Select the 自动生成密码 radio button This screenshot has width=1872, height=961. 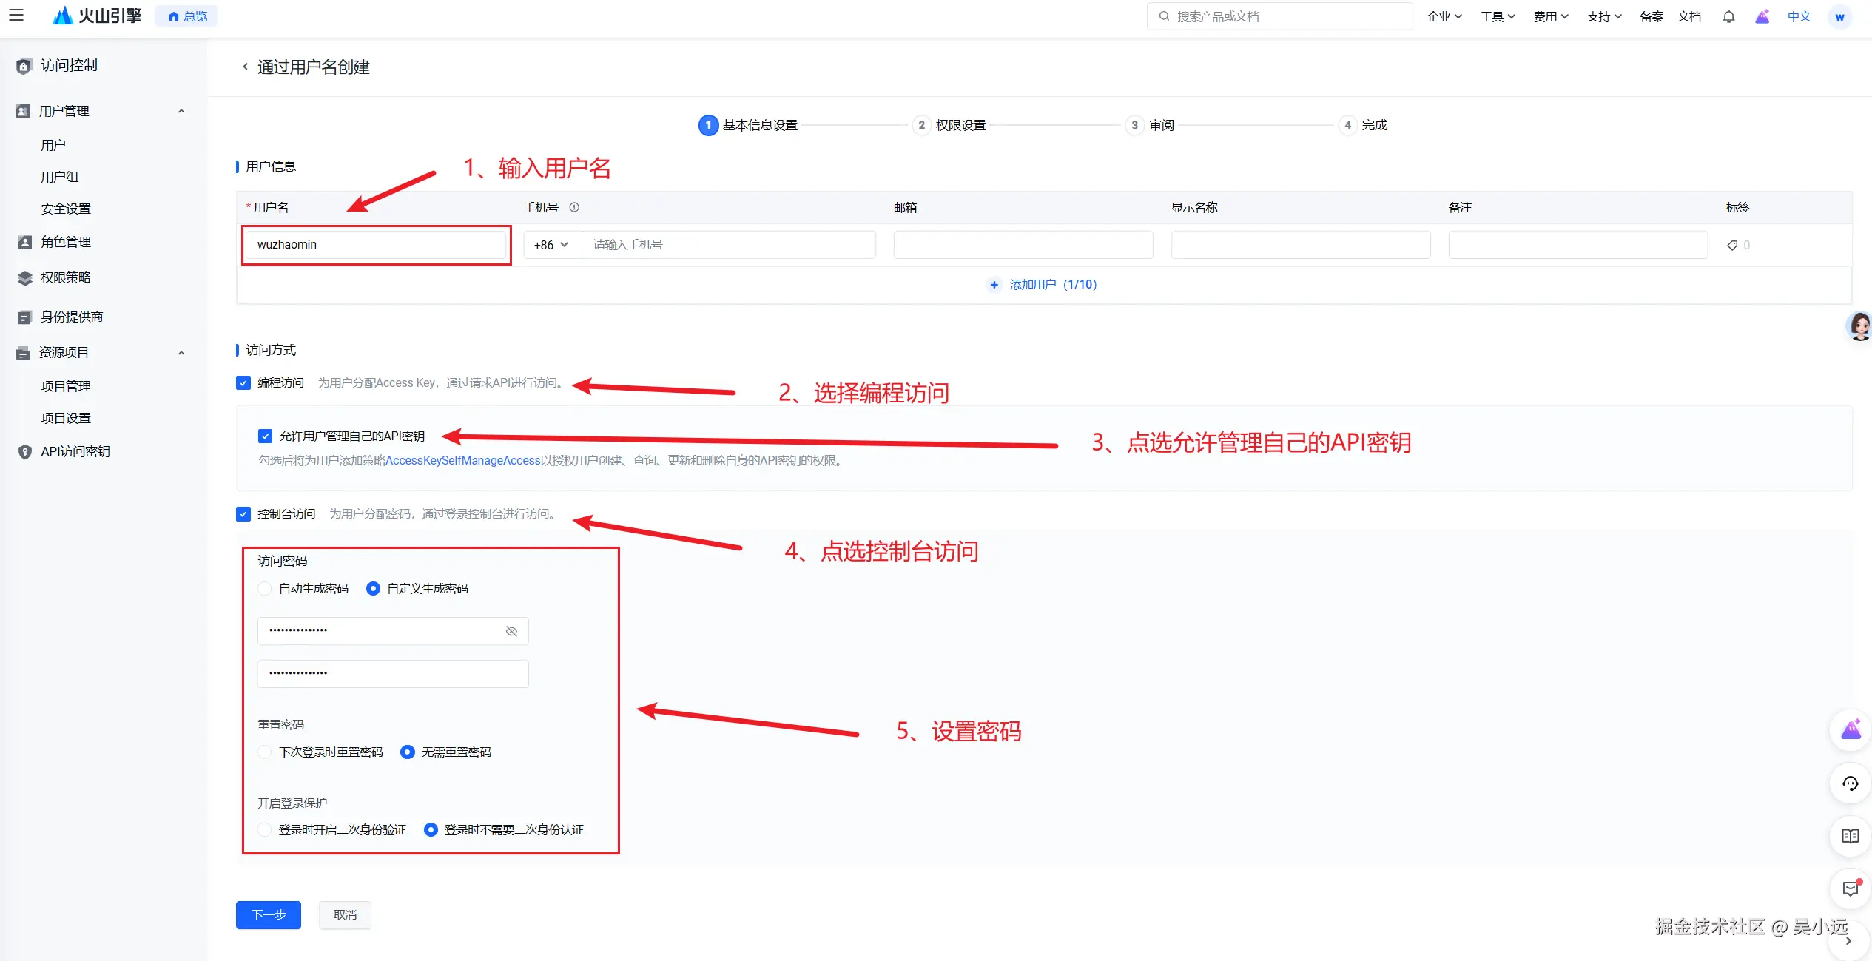(264, 588)
